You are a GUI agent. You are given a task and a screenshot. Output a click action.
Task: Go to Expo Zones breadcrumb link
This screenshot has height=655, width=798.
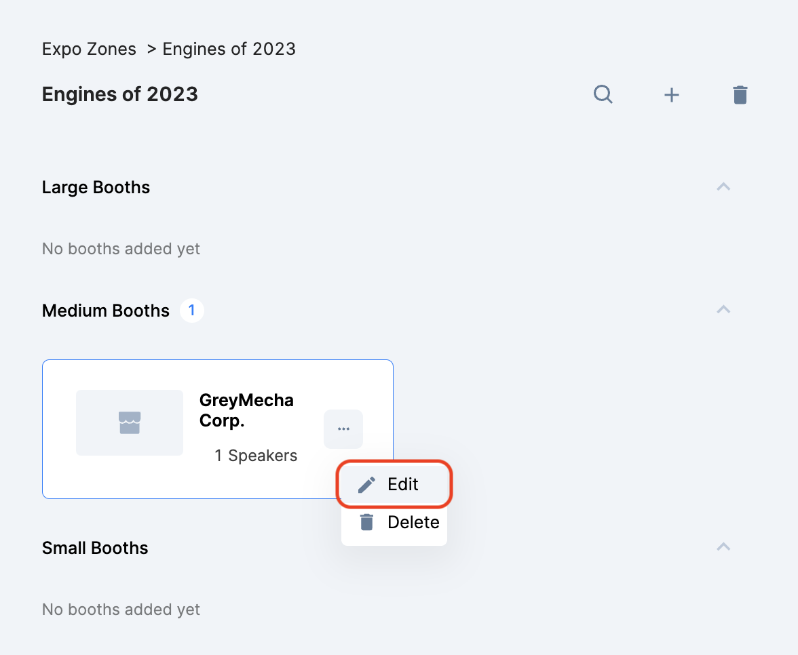pos(89,49)
